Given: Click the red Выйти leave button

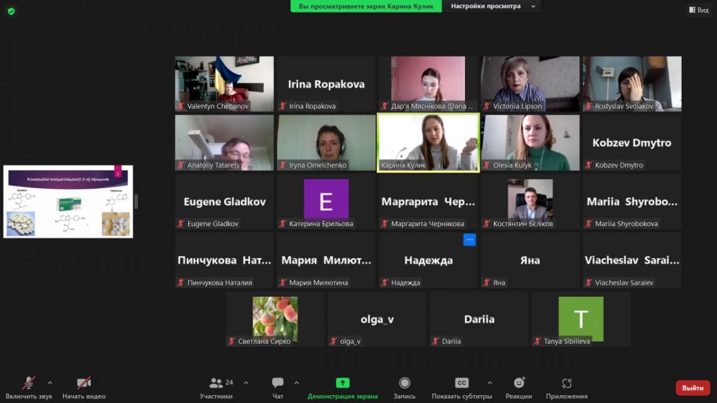Looking at the screenshot, I should [693, 388].
